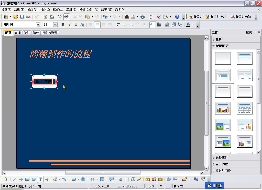Click the Undo arrow icon
Viewport: 262px width, 190px height.
click(x=105, y=17)
